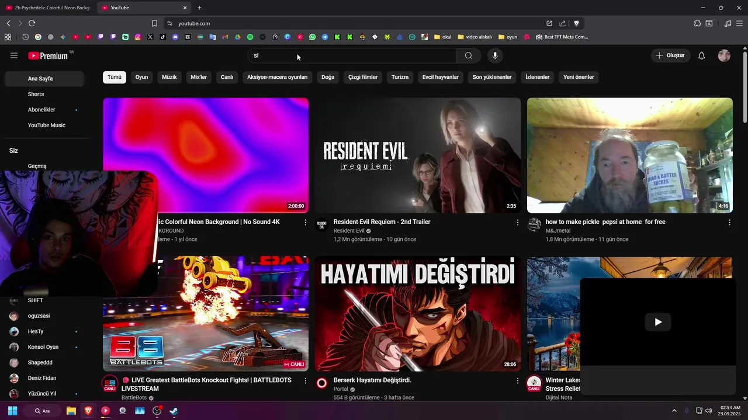Image resolution: width=748 pixels, height=420 pixels.
Task: Open the 'oyun' bookmark folder
Action: (507, 37)
